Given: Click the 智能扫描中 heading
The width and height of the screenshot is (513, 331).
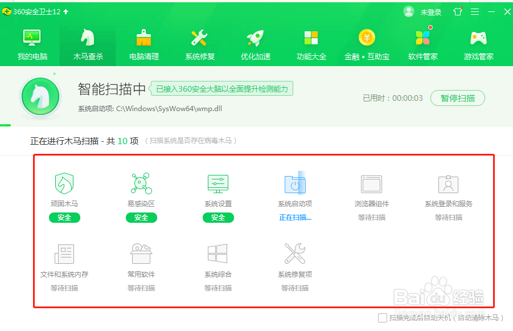Looking at the screenshot, I should tap(112, 89).
